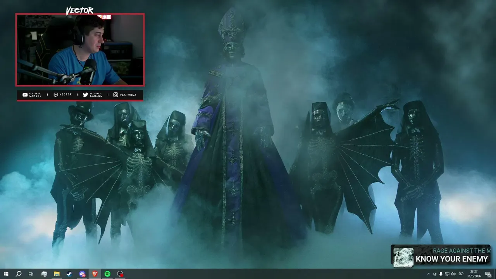Launch Steam from the taskbar

(69, 274)
